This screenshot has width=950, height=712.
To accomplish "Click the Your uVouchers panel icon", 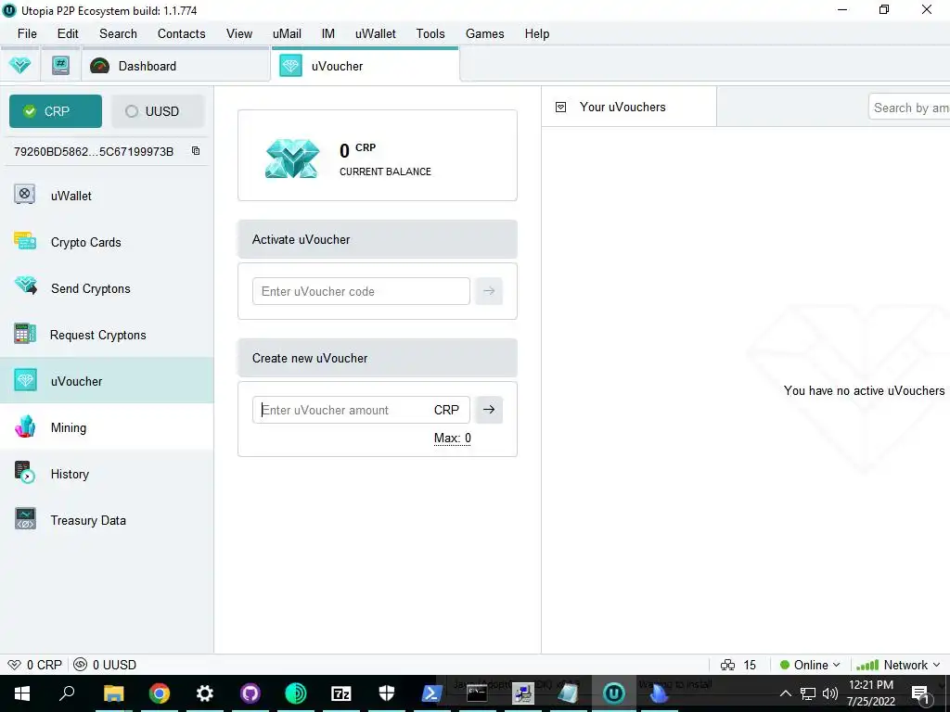I will pos(561,108).
